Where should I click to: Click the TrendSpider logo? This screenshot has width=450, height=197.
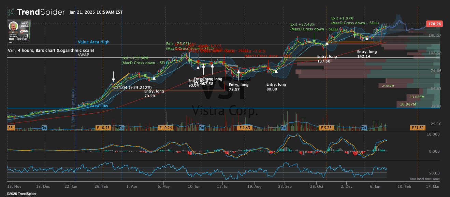pos(36,12)
